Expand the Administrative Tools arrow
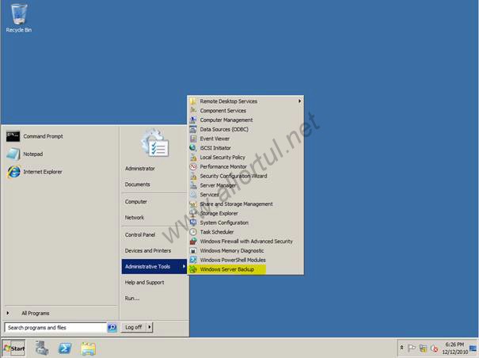479x358 pixels. coord(184,266)
